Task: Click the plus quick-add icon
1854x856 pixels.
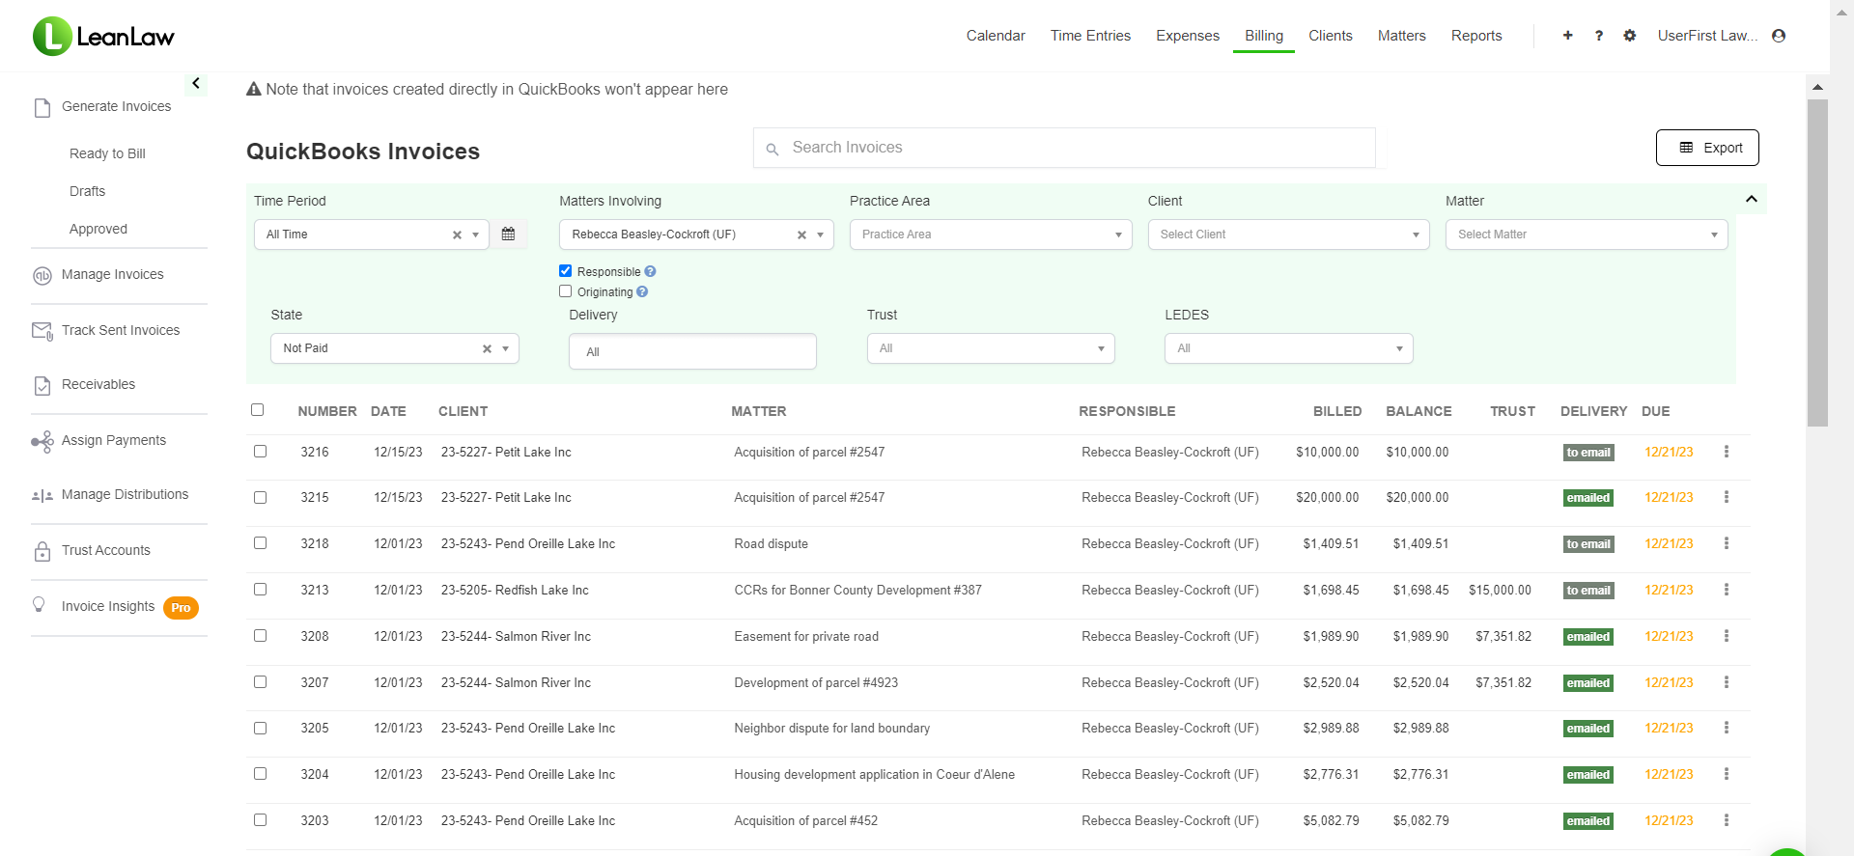Action: click(1567, 36)
